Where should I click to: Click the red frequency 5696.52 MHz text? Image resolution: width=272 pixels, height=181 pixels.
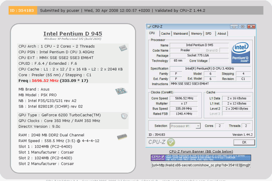45,81
